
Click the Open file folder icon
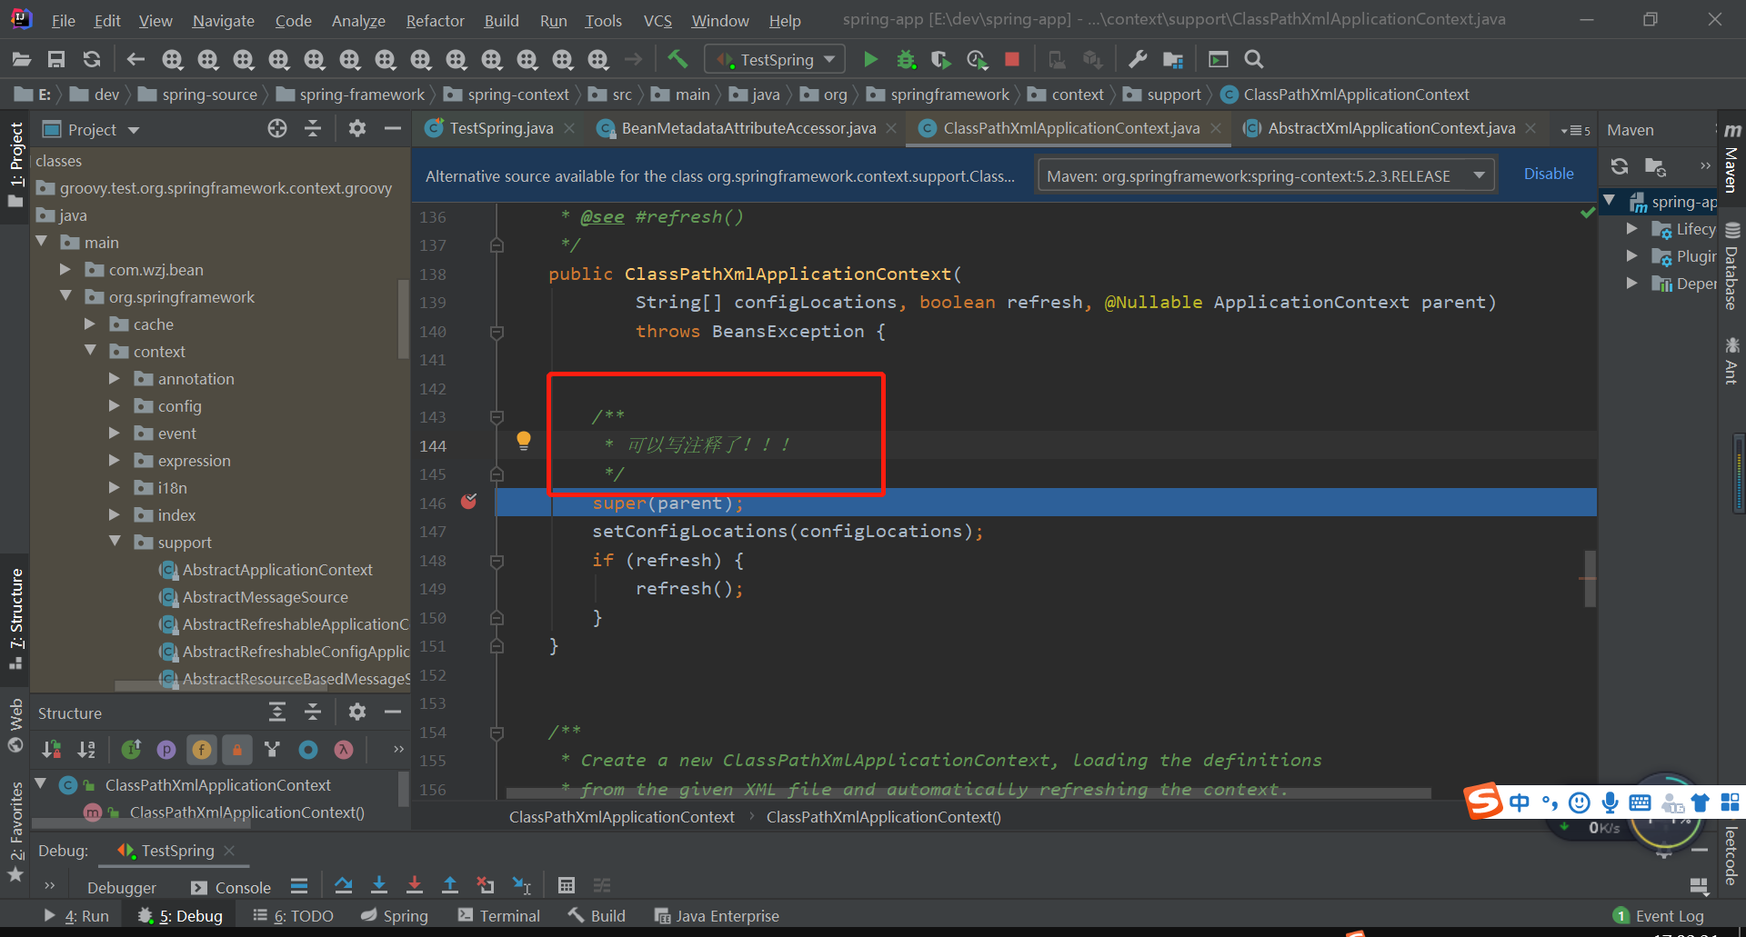click(x=22, y=60)
